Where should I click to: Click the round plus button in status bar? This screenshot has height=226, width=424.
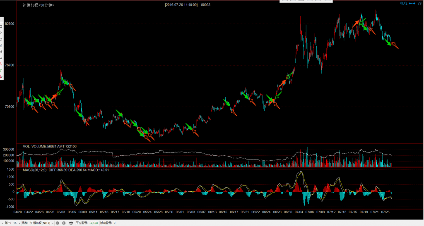pyautogui.click(x=64, y=223)
